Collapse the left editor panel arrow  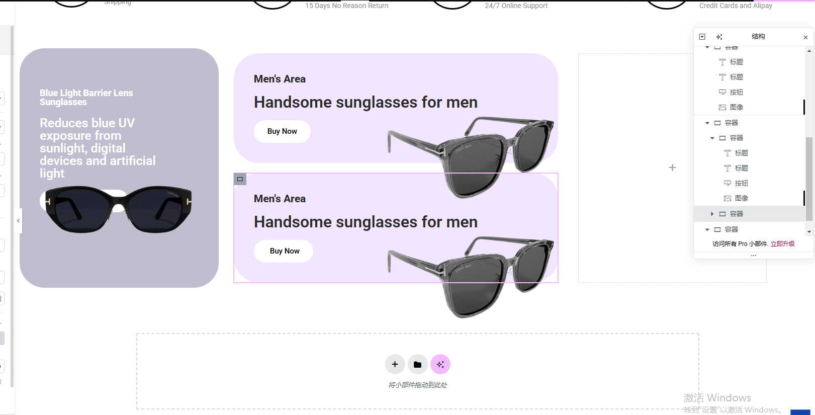[x=19, y=221]
